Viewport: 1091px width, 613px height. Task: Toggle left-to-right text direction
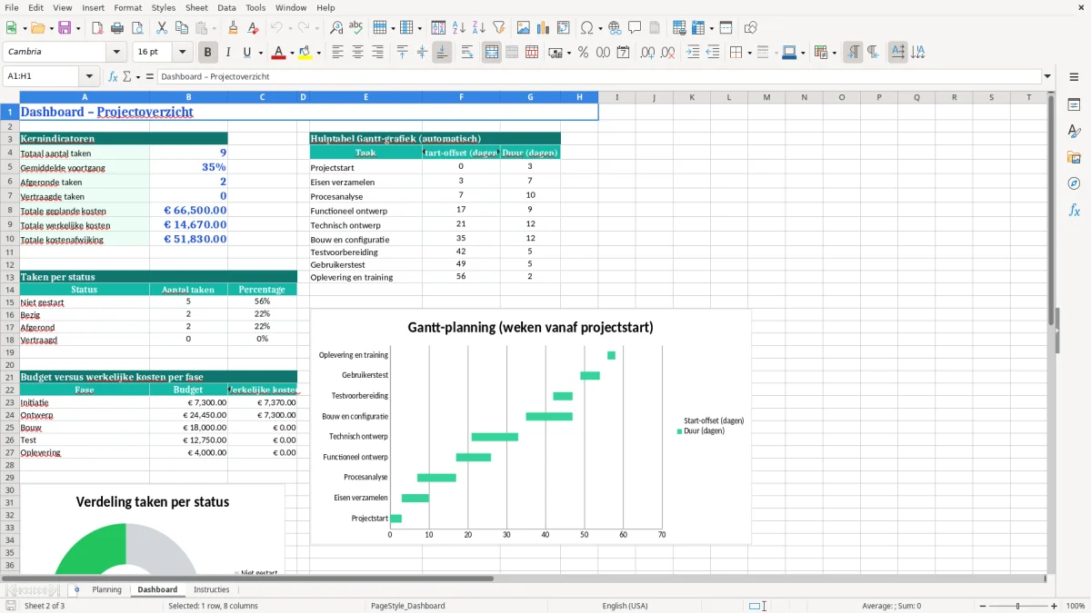[x=853, y=53]
